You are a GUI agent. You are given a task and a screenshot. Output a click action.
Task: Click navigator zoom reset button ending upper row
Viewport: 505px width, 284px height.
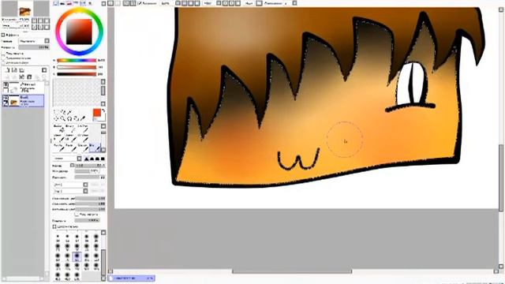pyautogui.click(x=47, y=21)
